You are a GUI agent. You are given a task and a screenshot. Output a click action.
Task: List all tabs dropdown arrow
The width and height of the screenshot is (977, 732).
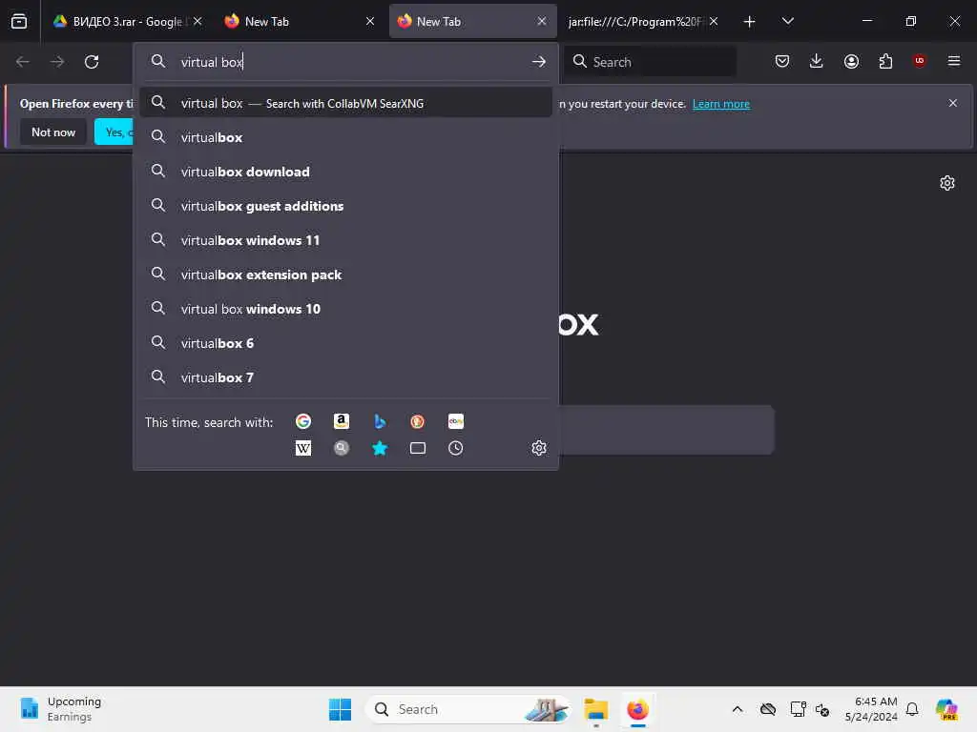pos(787,21)
